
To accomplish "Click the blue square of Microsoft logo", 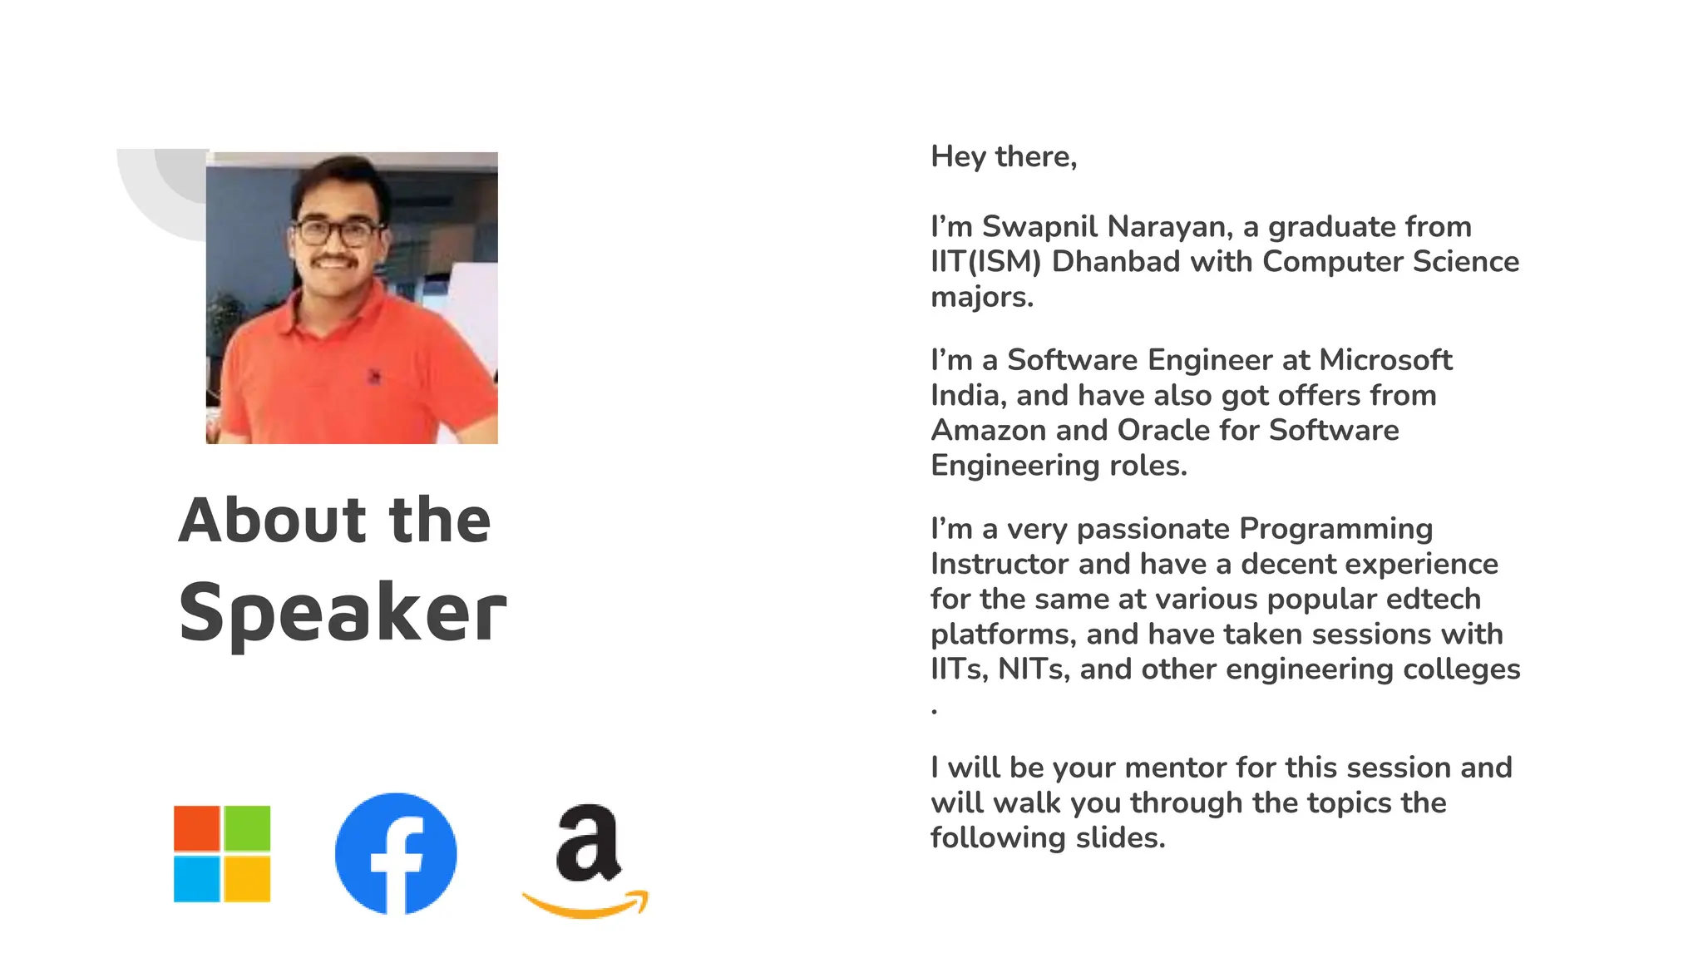I will (x=196, y=879).
